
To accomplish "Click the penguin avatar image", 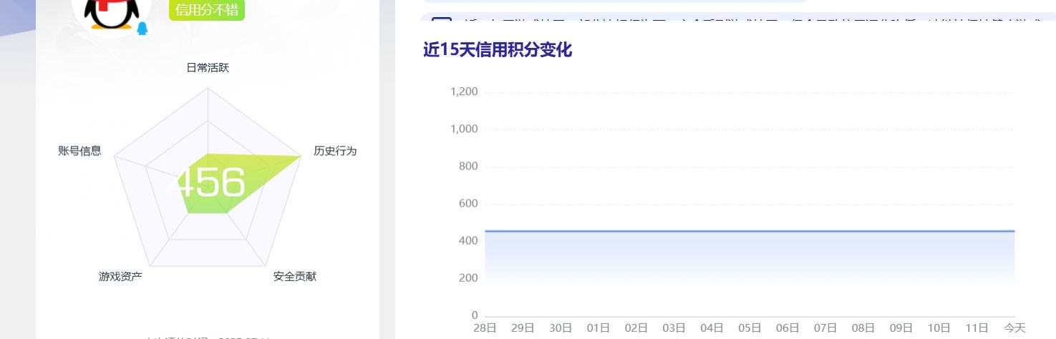I will pyautogui.click(x=107, y=13).
